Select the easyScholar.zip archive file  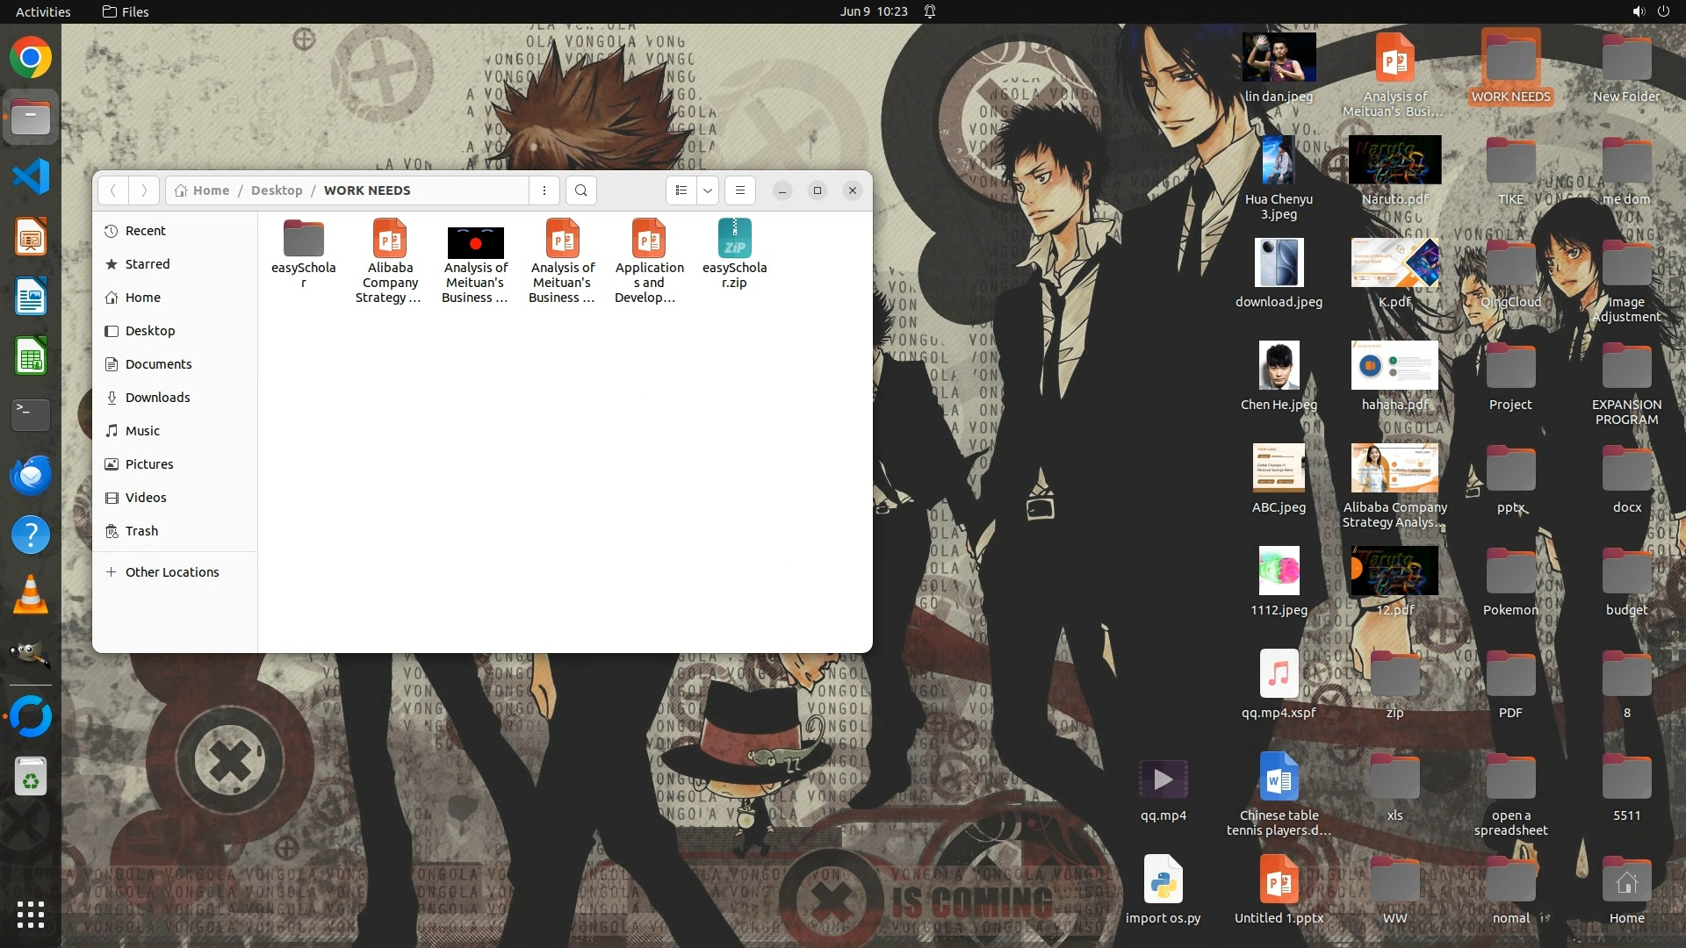[734, 239]
